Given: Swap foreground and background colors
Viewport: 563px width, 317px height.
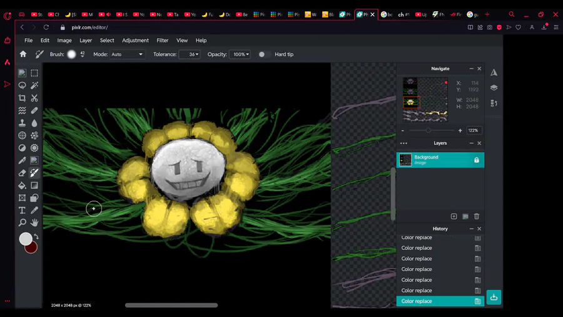Looking at the screenshot, I should pyautogui.click(x=36, y=236).
